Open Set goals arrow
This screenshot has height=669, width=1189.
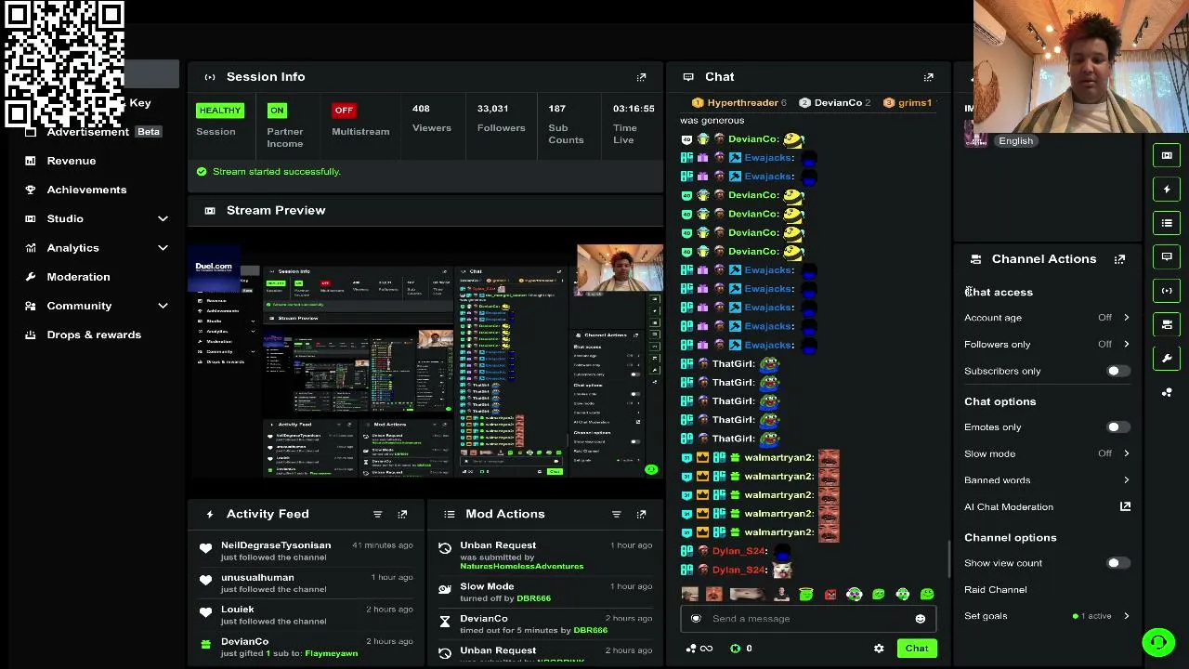(x=1126, y=616)
